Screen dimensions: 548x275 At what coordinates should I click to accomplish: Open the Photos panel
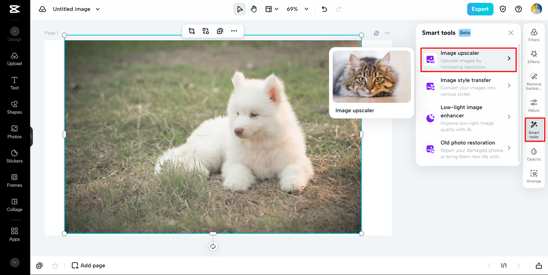(15, 132)
